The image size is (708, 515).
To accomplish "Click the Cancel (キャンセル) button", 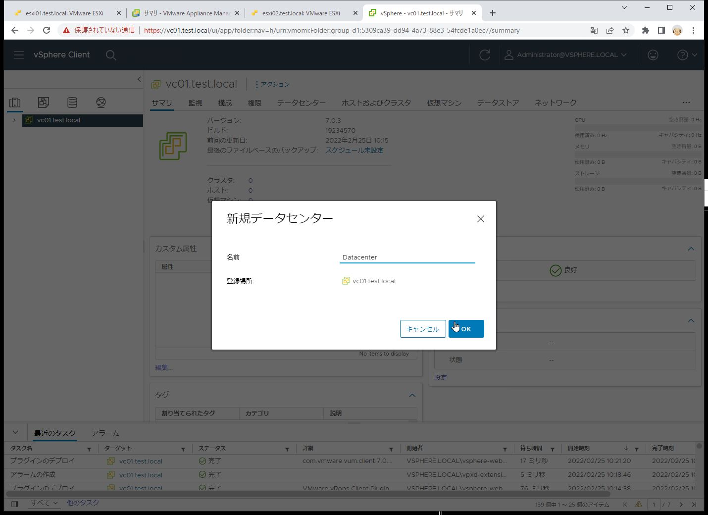I will click(x=423, y=329).
